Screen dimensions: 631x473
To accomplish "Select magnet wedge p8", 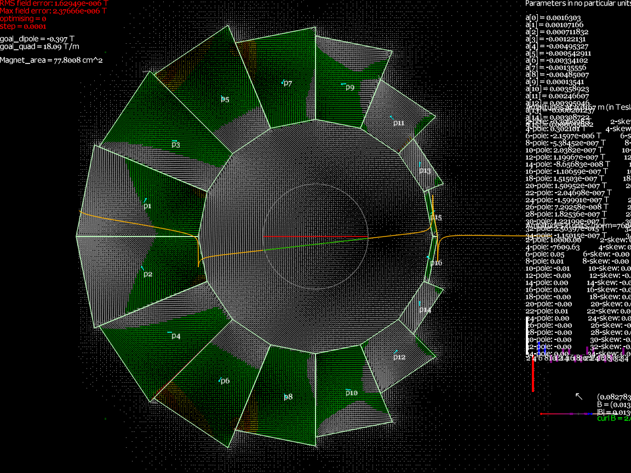I will [288, 397].
